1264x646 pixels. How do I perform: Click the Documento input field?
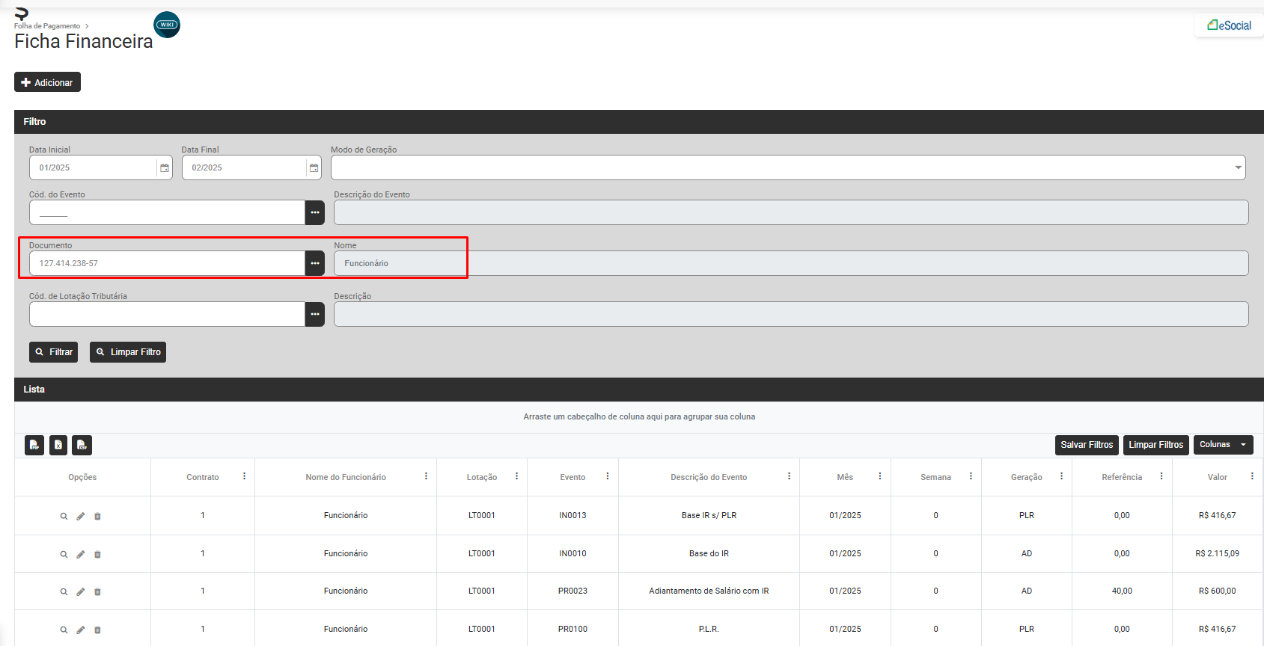pyautogui.click(x=167, y=263)
